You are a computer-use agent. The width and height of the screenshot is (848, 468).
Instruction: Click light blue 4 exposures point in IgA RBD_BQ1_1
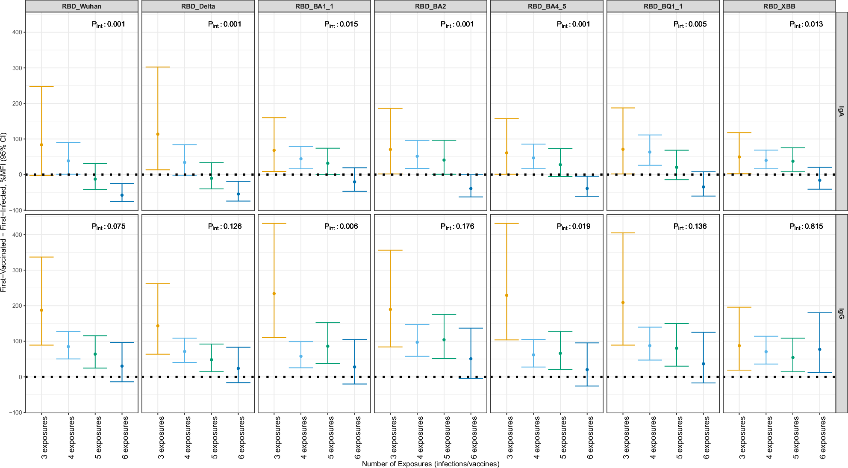tap(650, 152)
